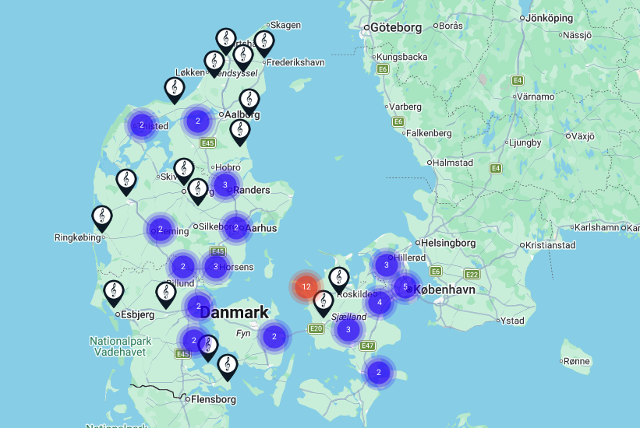Click the 3 cluster at Horsens
Image resolution: width=640 pixels, height=428 pixels.
pos(216,266)
